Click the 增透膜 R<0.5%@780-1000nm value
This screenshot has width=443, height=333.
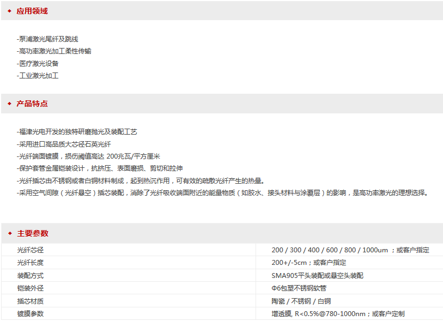coord(338,314)
